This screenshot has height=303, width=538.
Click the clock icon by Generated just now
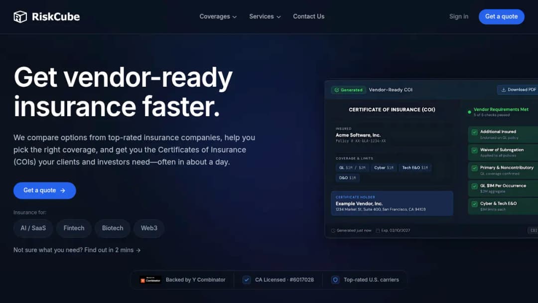[x=333, y=231]
